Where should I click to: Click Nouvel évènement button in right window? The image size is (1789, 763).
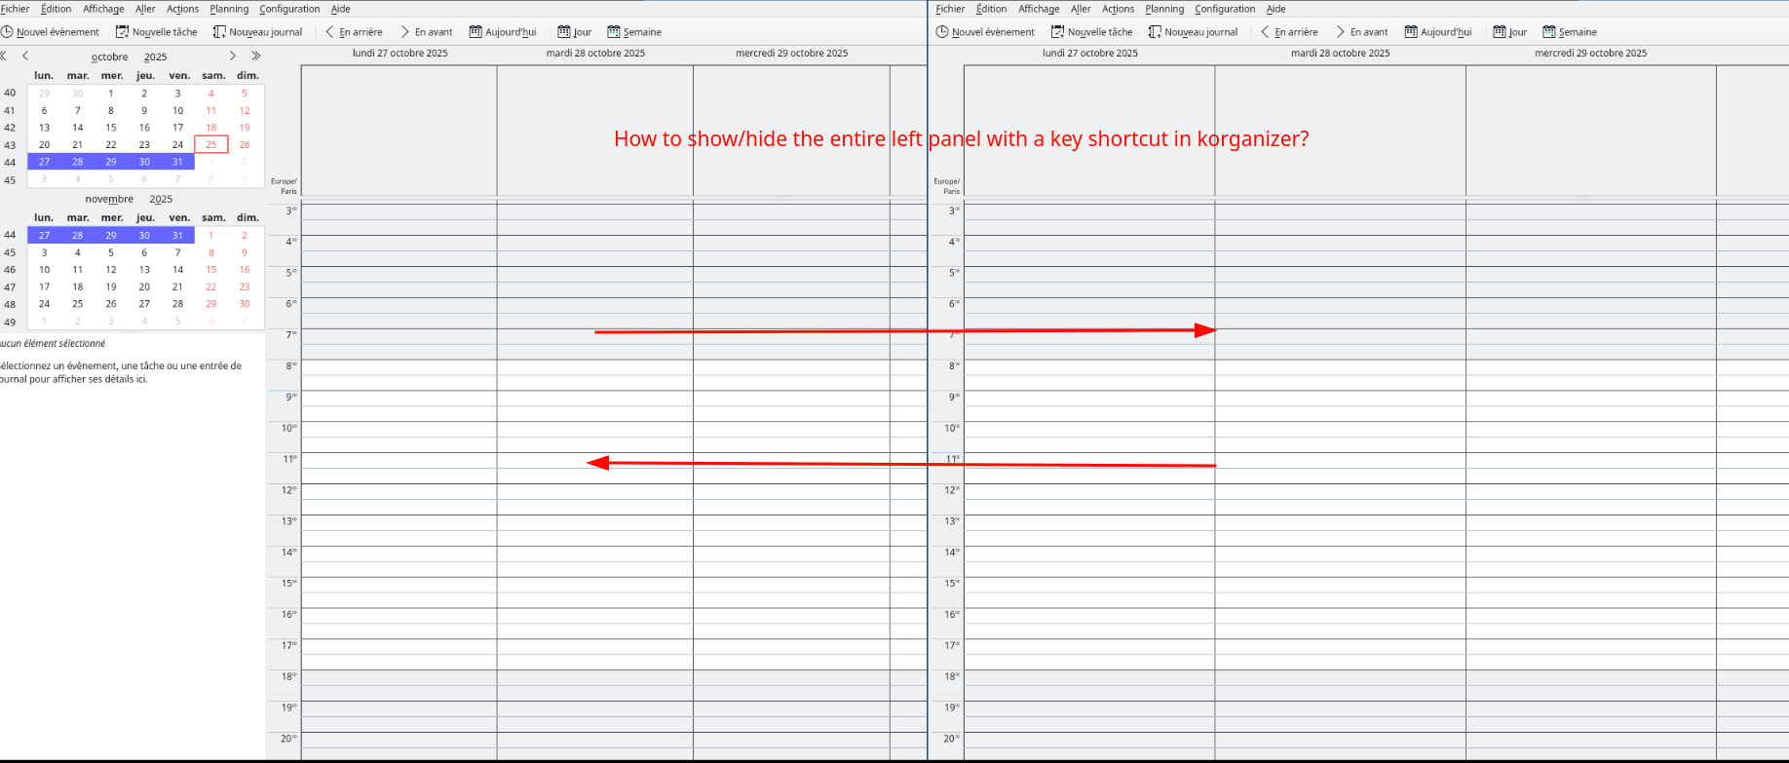click(x=985, y=32)
